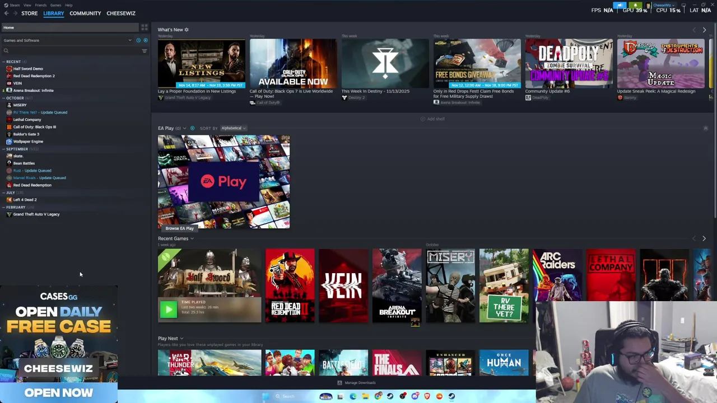
Task: Click Browse EA Play button
Action: tap(180, 228)
